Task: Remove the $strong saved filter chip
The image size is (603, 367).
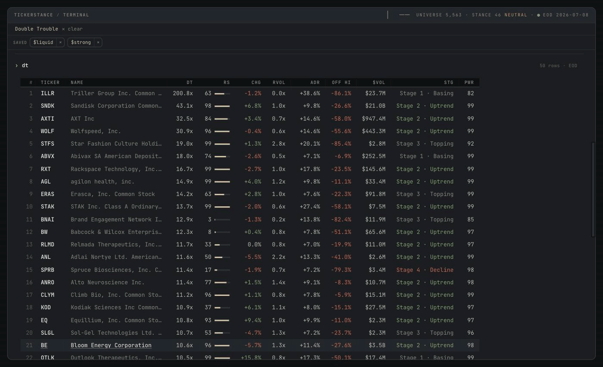Action: [98, 42]
